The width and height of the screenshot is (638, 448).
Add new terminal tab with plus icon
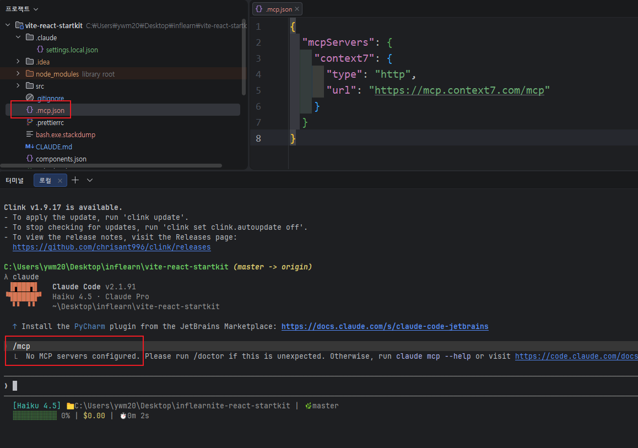(x=75, y=180)
